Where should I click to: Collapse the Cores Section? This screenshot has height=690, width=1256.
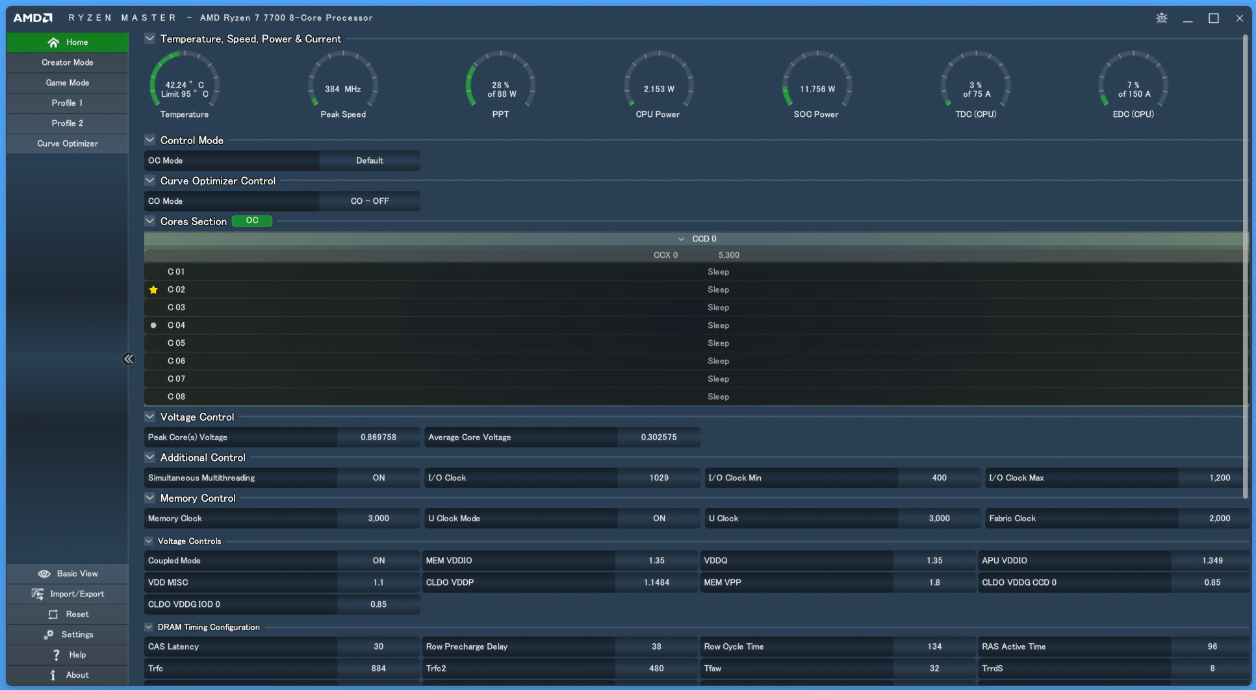(x=150, y=221)
